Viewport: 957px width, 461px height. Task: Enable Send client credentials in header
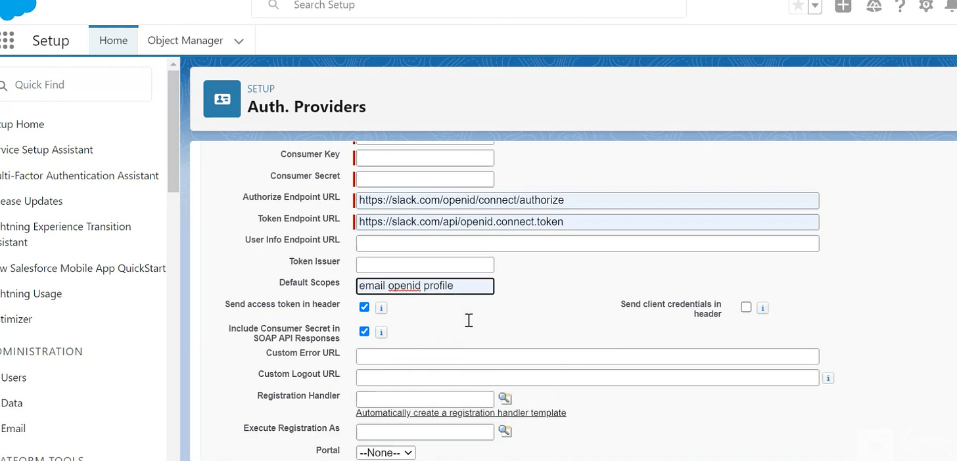pos(746,307)
